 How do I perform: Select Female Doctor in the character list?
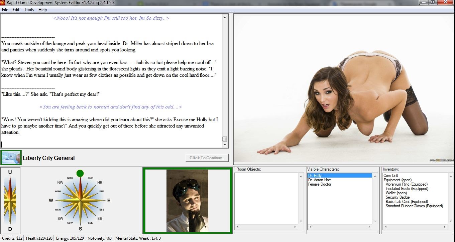[320, 184]
